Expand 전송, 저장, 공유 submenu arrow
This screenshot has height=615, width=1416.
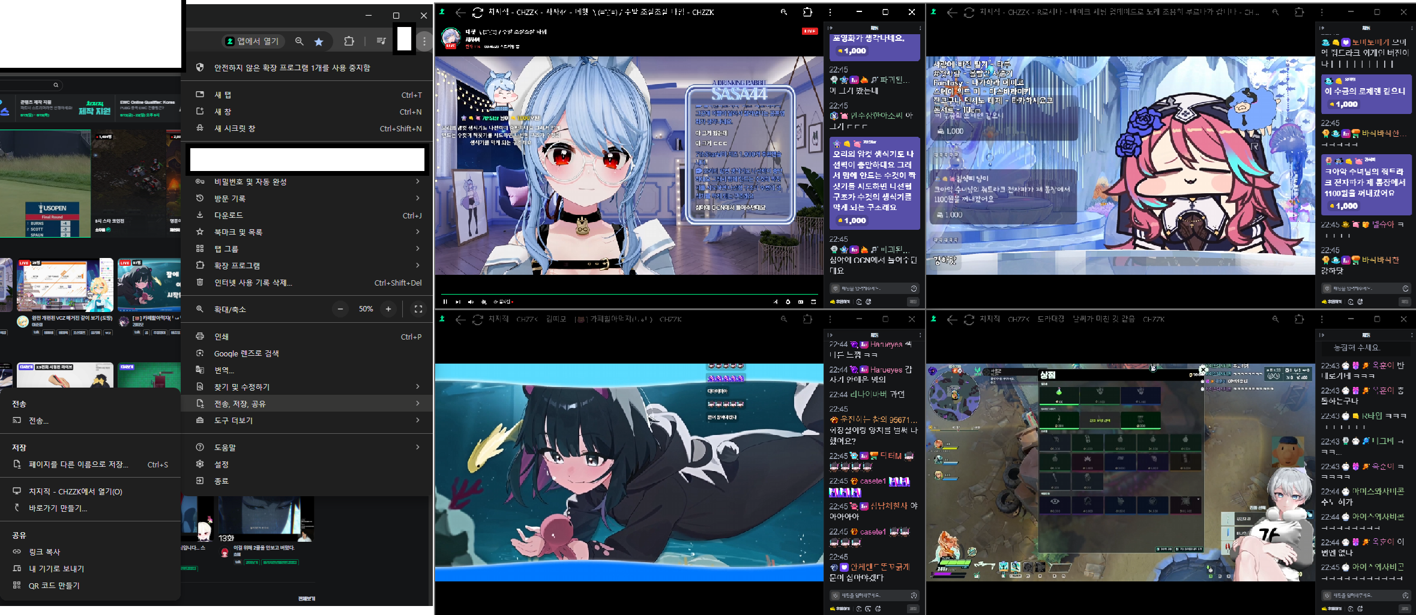pos(418,404)
